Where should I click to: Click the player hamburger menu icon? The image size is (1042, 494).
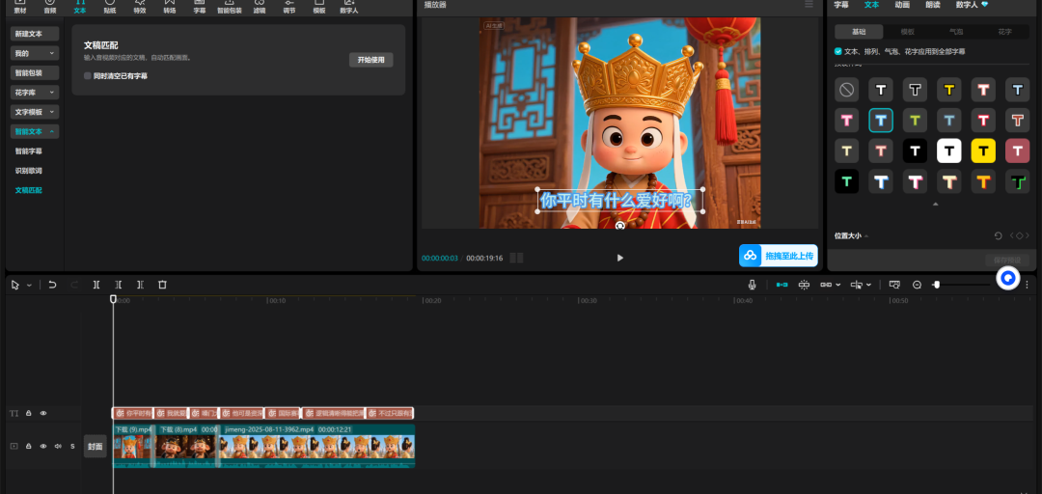(809, 4)
